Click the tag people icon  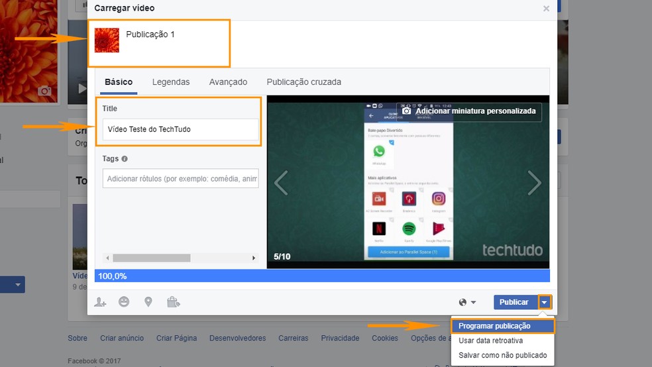(100, 302)
